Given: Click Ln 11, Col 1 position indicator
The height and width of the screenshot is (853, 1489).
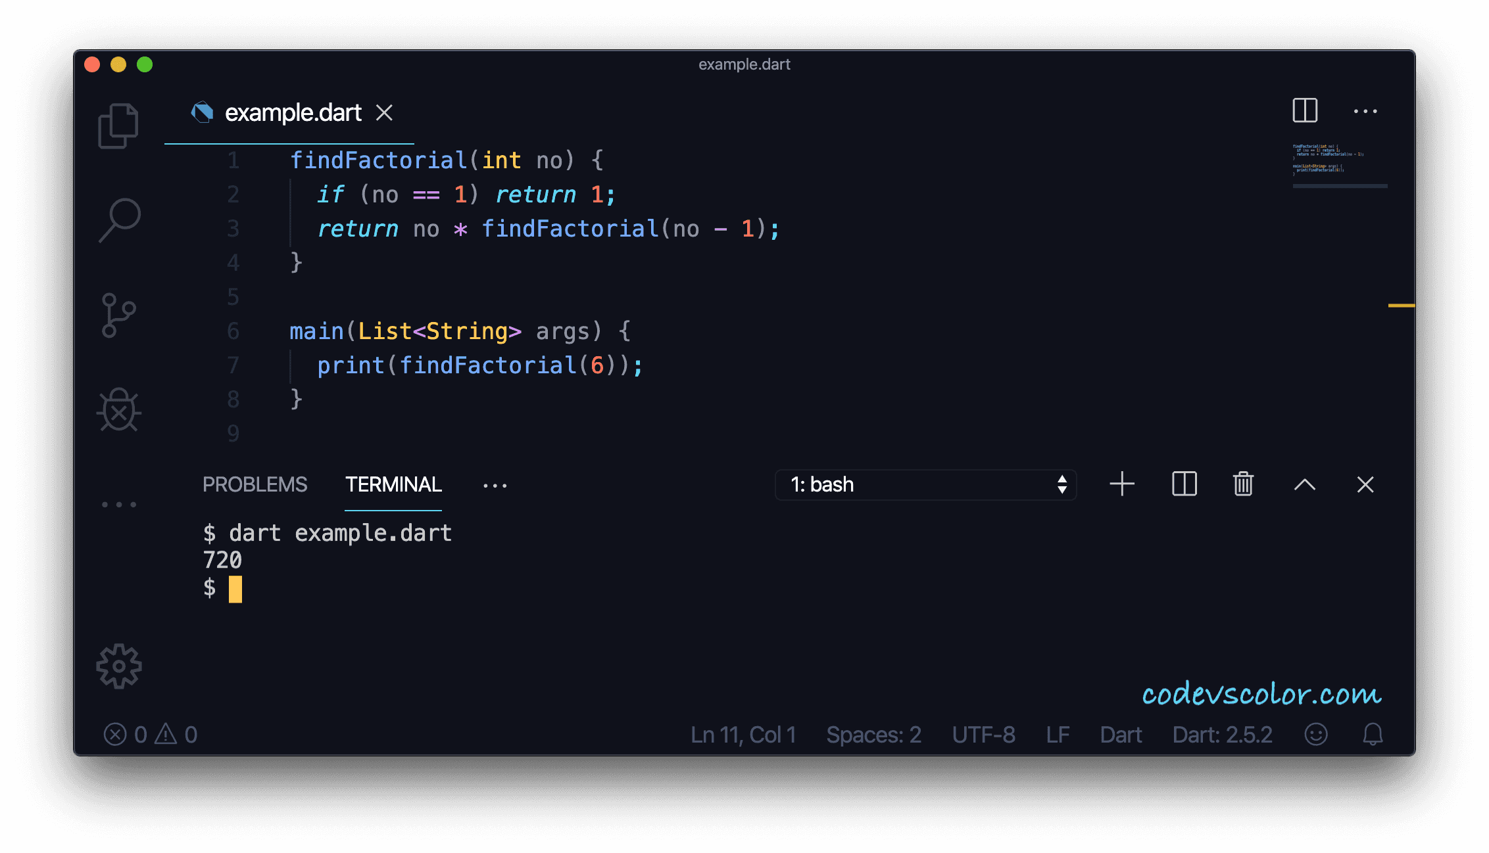Looking at the screenshot, I should tap(743, 734).
